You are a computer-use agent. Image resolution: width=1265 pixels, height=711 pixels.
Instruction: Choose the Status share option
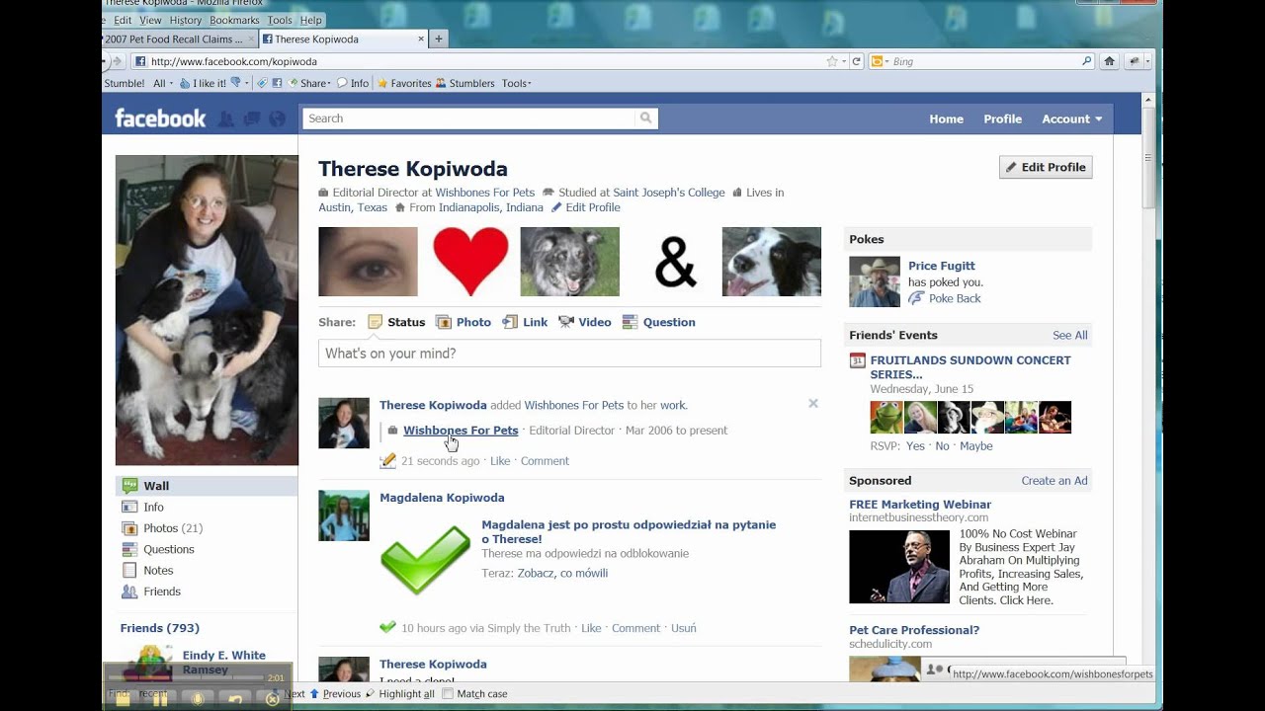396,322
